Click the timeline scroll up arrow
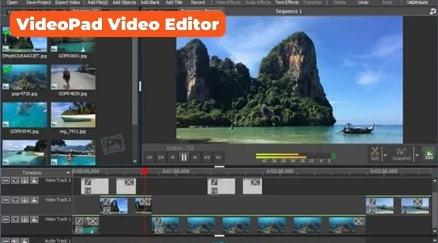The height and width of the screenshot is (243, 438). [435, 181]
